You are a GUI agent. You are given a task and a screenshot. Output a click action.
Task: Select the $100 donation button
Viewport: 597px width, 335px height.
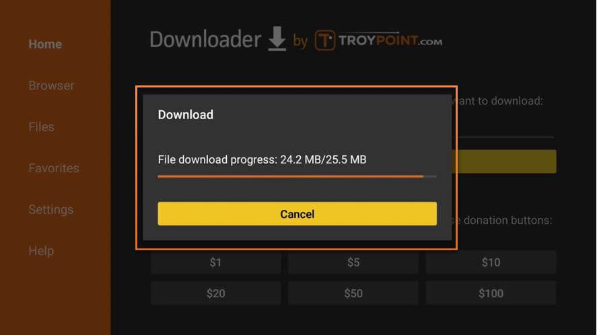point(491,293)
